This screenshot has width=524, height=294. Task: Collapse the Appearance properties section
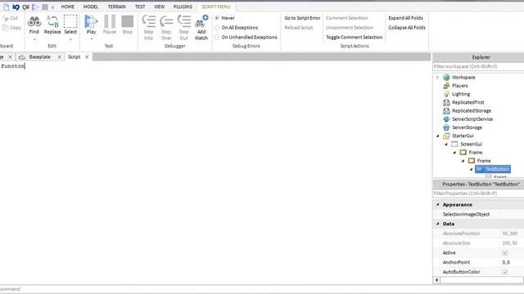pyautogui.click(x=438, y=204)
